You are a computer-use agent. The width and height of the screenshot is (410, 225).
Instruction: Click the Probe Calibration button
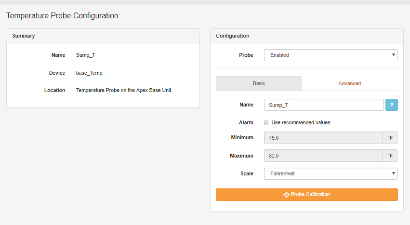pos(307,195)
